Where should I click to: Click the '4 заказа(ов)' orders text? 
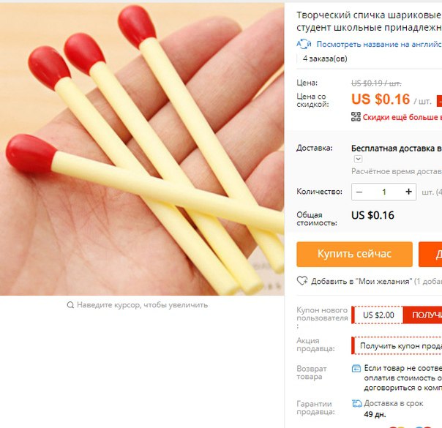pos(325,59)
